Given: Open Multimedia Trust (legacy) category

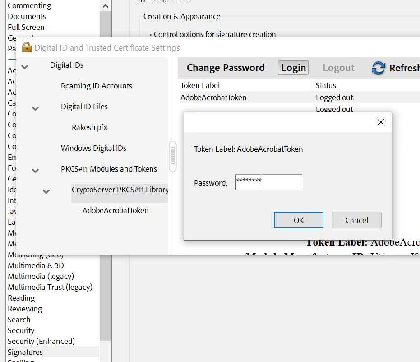Looking at the screenshot, I should pyautogui.click(x=50, y=287).
